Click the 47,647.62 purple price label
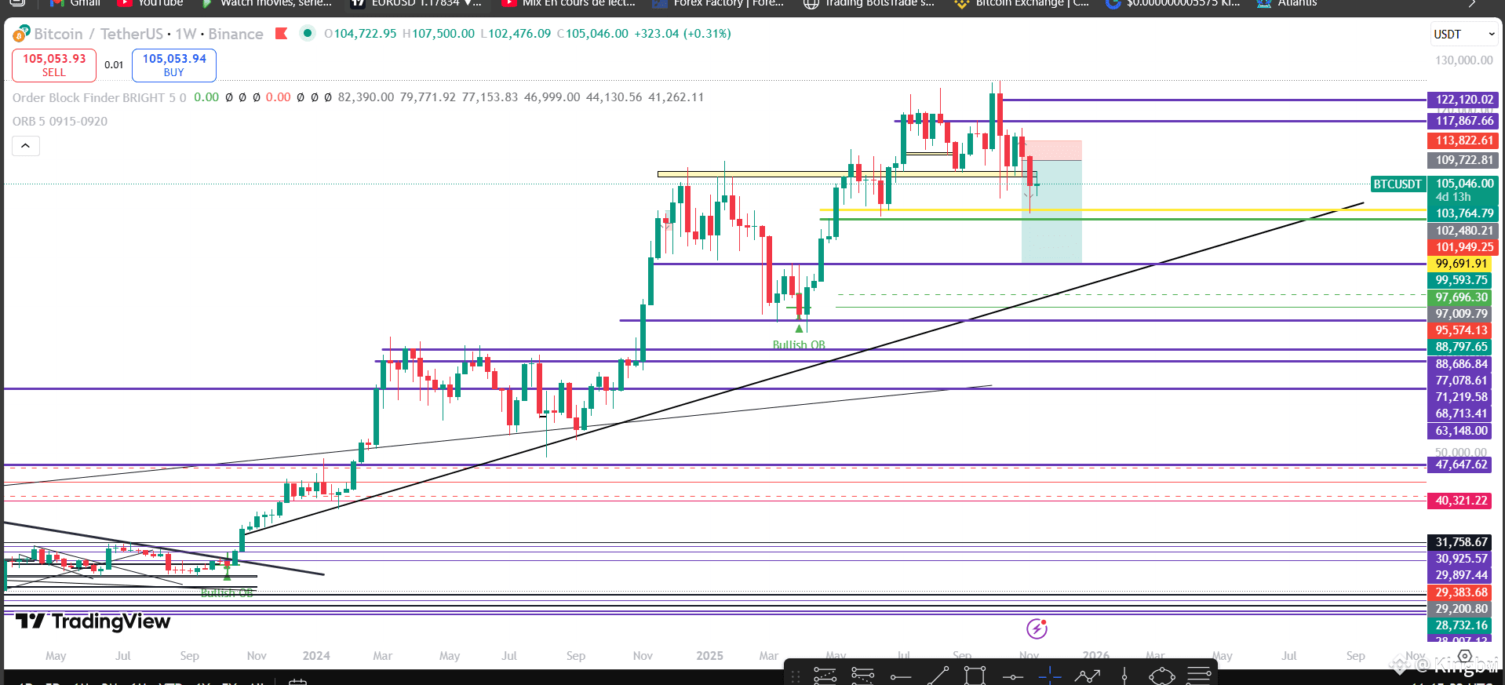The width and height of the screenshot is (1505, 685). click(1459, 465)
